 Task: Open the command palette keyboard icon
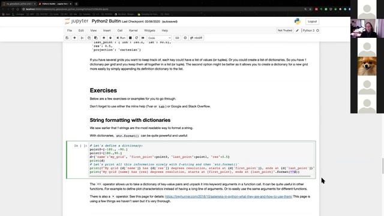pos(177,38)
